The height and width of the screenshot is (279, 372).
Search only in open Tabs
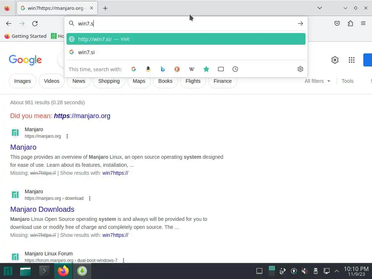(221, 69)
